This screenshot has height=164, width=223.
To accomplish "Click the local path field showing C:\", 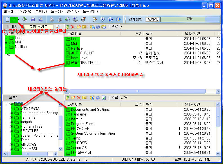I will tap(170, 97).
